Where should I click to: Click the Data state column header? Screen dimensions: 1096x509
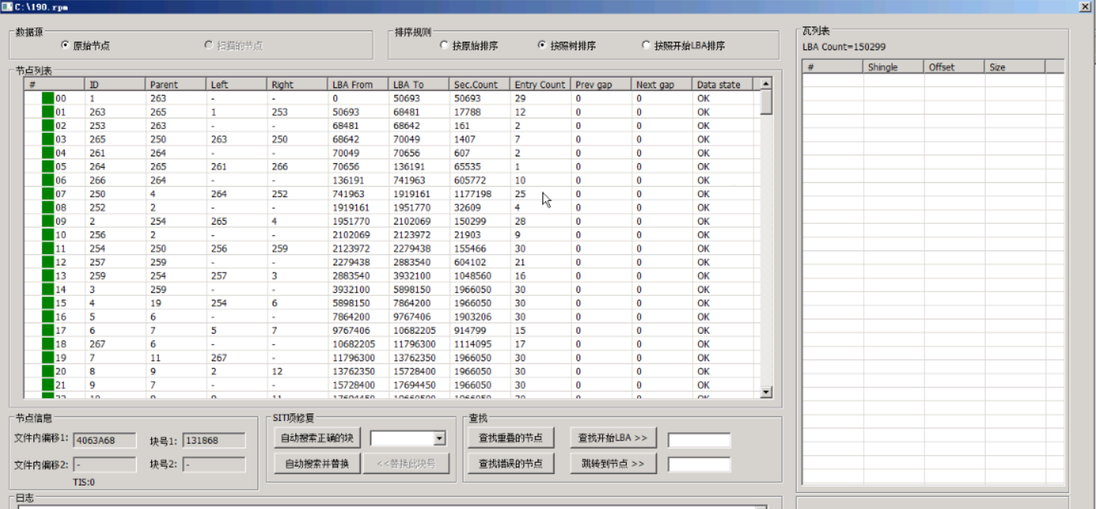722,85
